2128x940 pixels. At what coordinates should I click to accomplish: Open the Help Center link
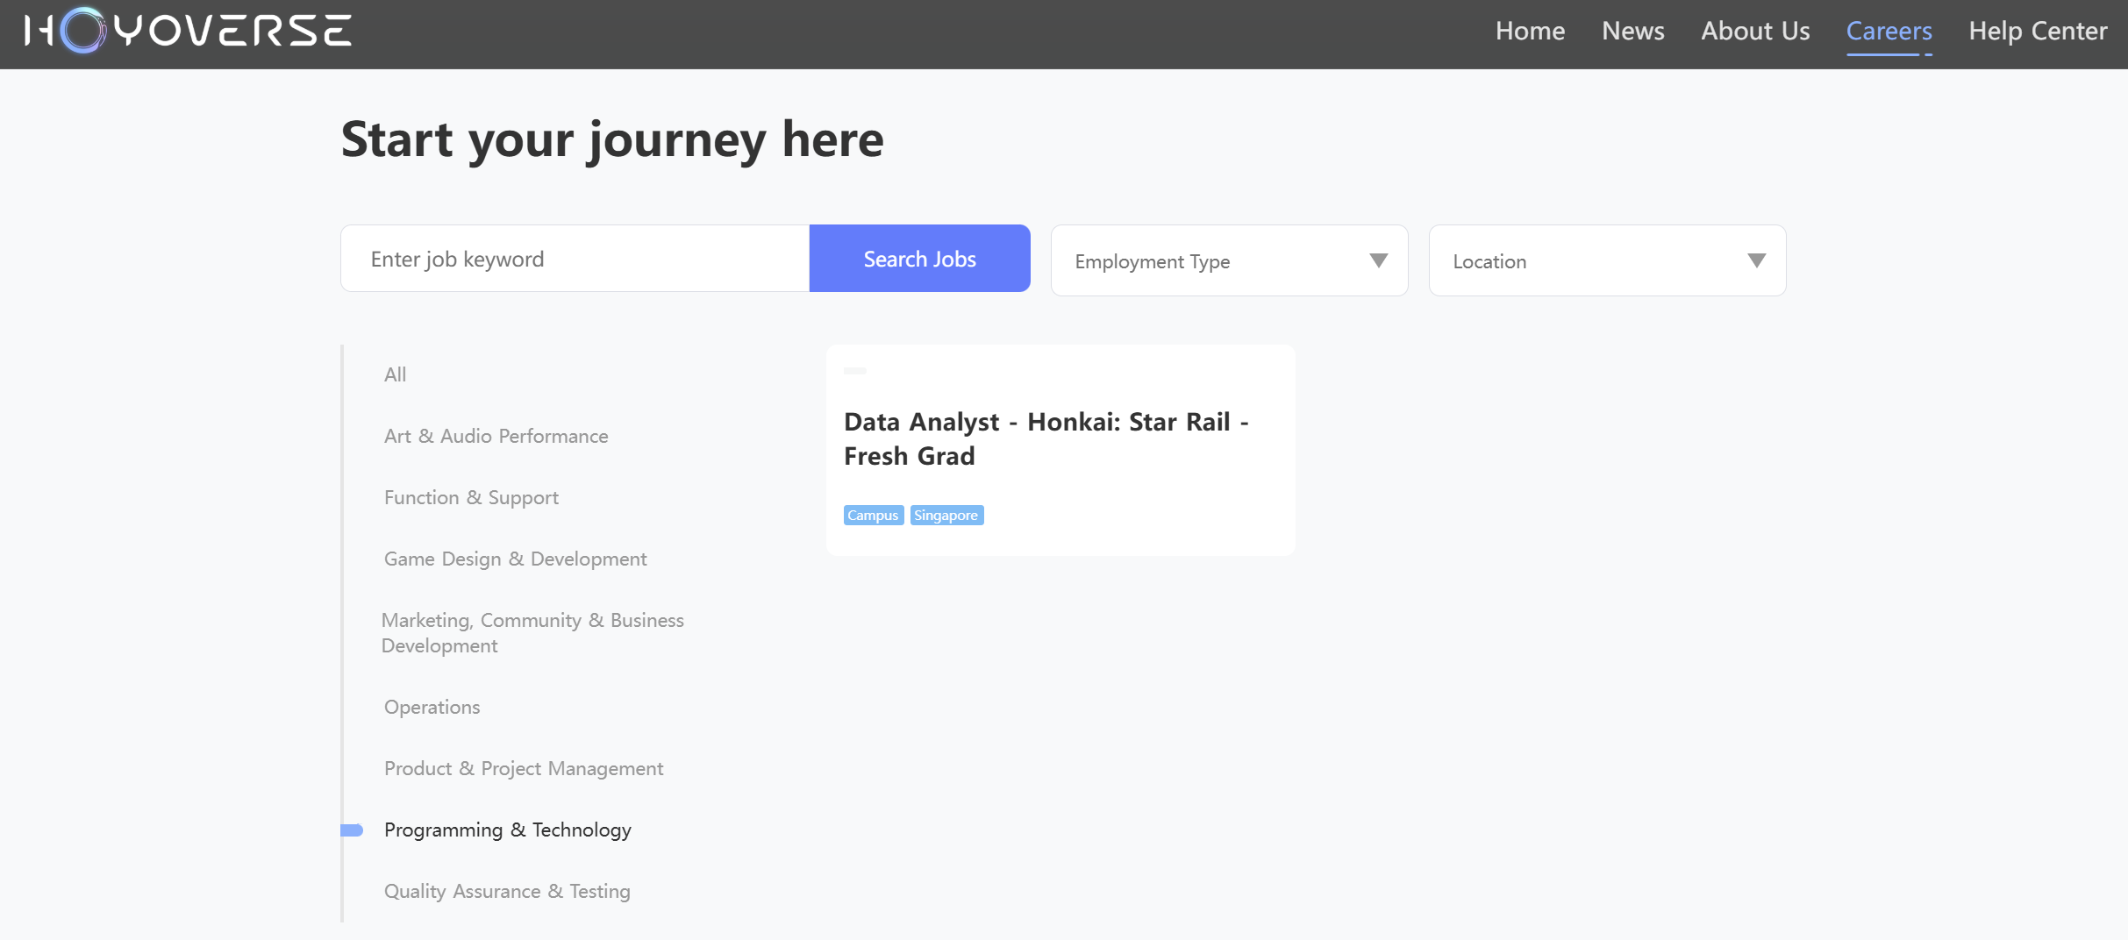pos(2038,31)
